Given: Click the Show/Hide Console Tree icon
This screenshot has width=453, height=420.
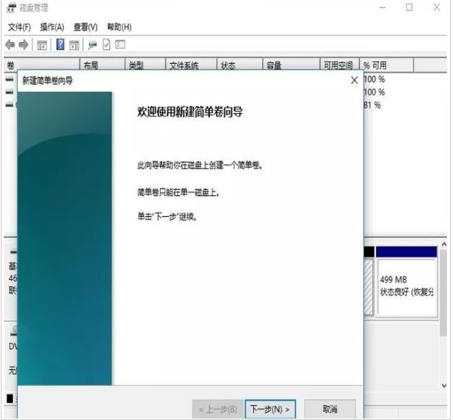Looking at the screenshot, I should pyautogui.click(x=42, y=45).
